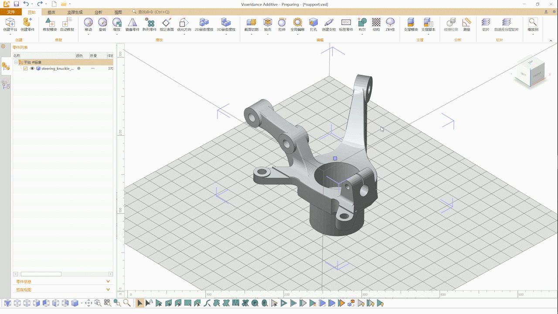
Task: Click the arrow select tool in bottom toolbar
Action: click(x=139, y=303)
